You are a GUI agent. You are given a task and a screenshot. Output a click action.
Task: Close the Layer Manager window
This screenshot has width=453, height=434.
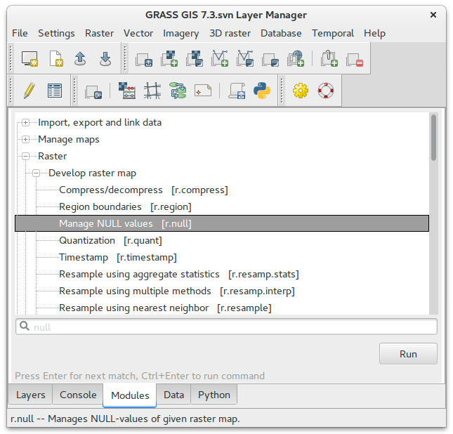click(x=433, y=15)
